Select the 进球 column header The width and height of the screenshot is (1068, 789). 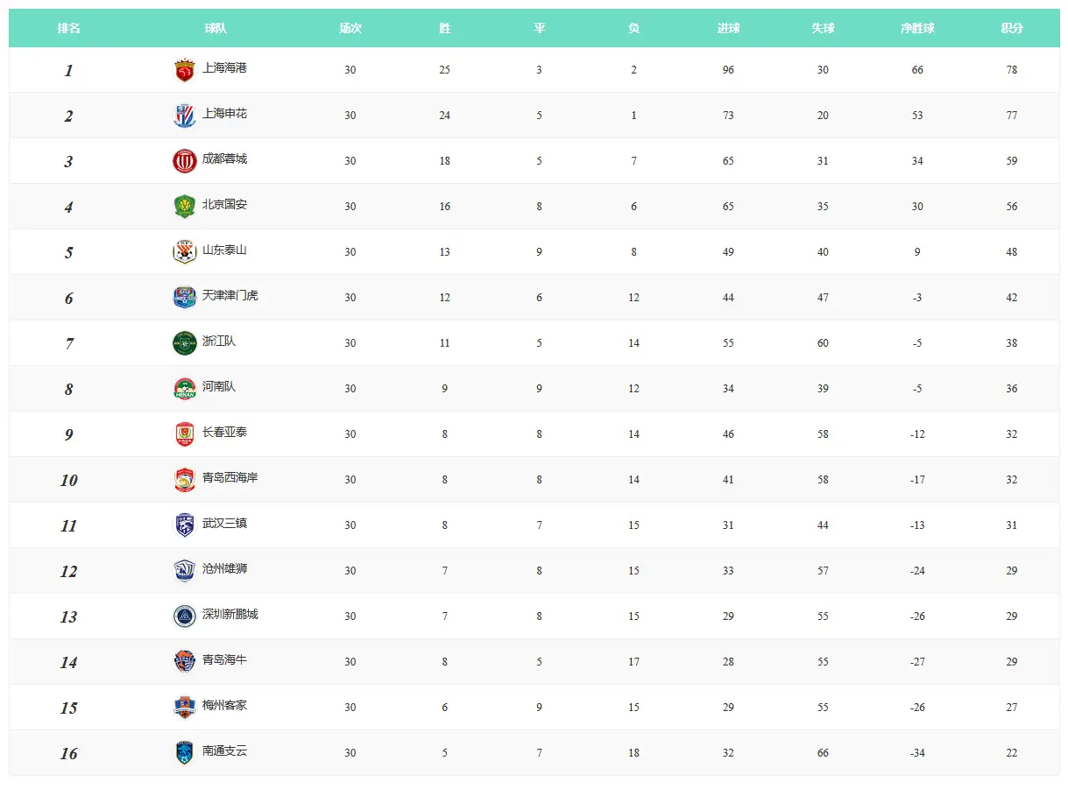tap(728, 28)
